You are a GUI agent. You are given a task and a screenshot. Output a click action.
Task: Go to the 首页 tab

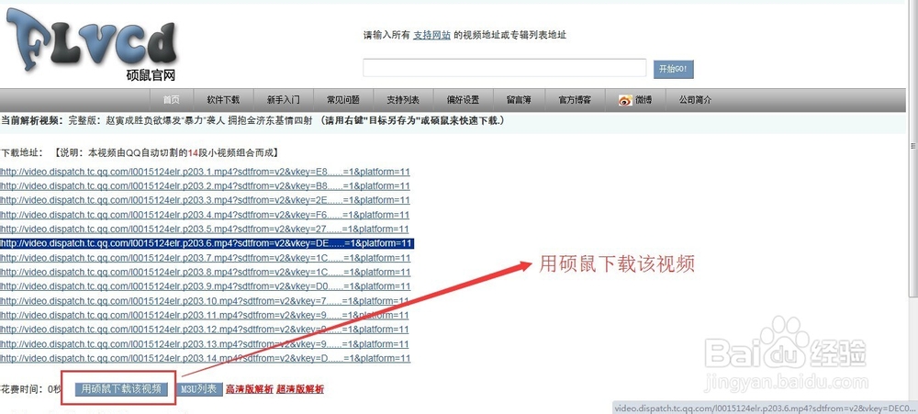tap(171, 100)
